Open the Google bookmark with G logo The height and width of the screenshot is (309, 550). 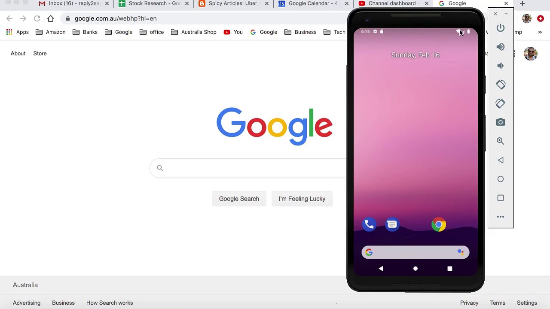click(x=264, y=32)
